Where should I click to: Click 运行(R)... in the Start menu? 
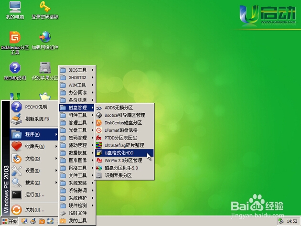pos(34,194)
